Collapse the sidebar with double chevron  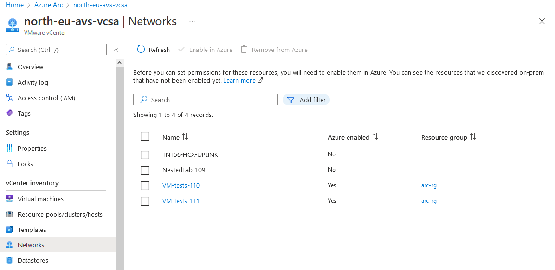click(x=116, y=50)
